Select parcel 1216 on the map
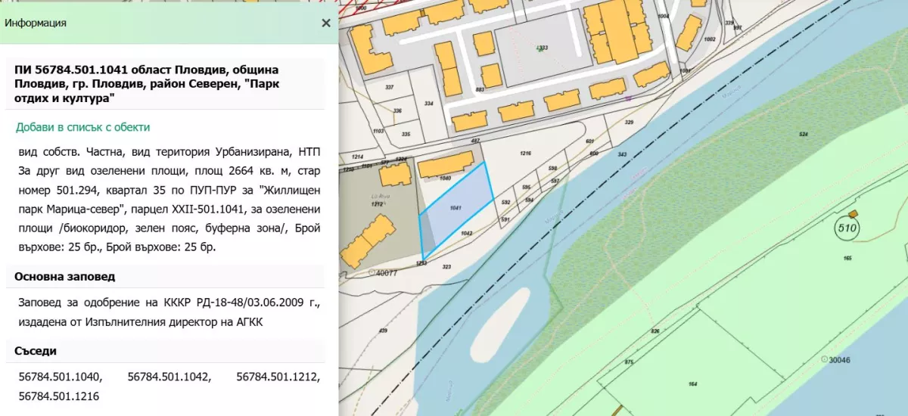This screenshot has width=908, height=416. tap(526, 154)
